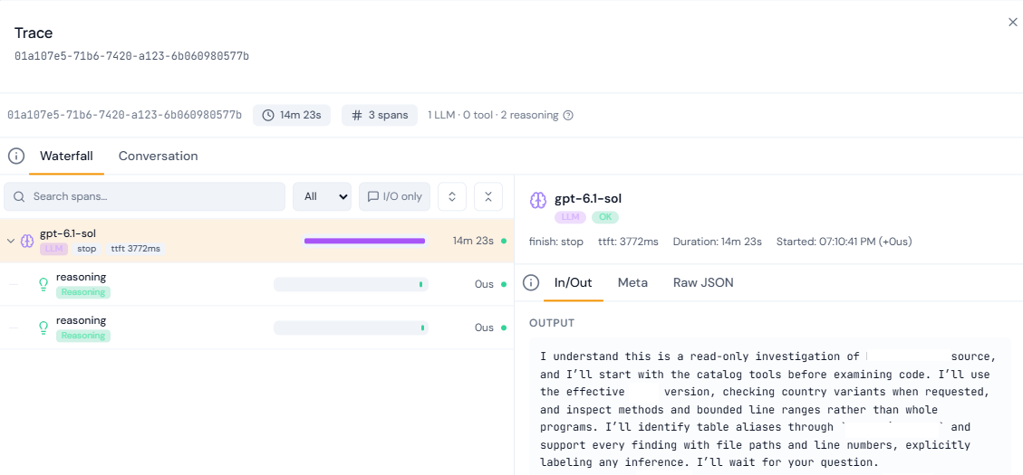The image size is (1023, 475).
Task: Click the 3 spans badge
Action: (380, 115)
